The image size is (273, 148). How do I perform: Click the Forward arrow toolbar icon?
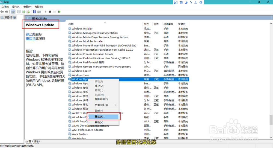click(x=7, y=12)
